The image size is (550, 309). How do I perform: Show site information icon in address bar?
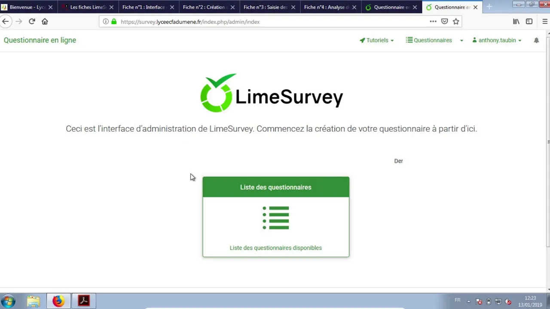tap(106, 21)
